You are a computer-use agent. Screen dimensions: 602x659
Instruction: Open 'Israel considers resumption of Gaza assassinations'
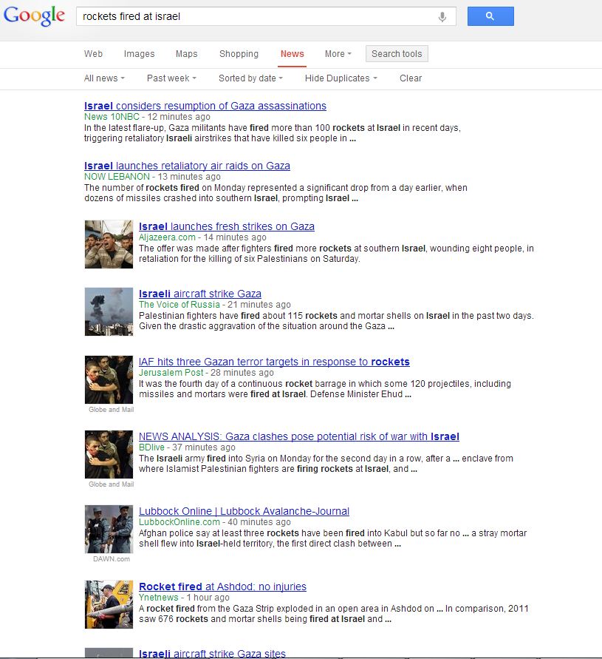tap(205, 106)
